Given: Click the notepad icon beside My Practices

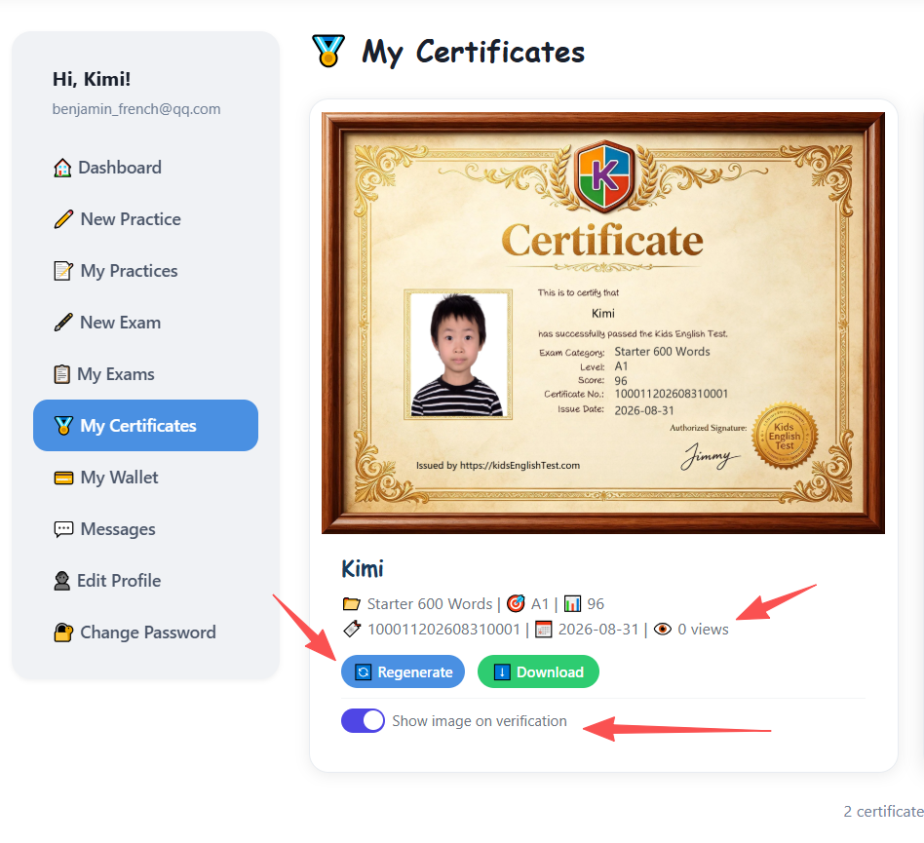Looking at the screenshot, I should click(x=63, y=271).
